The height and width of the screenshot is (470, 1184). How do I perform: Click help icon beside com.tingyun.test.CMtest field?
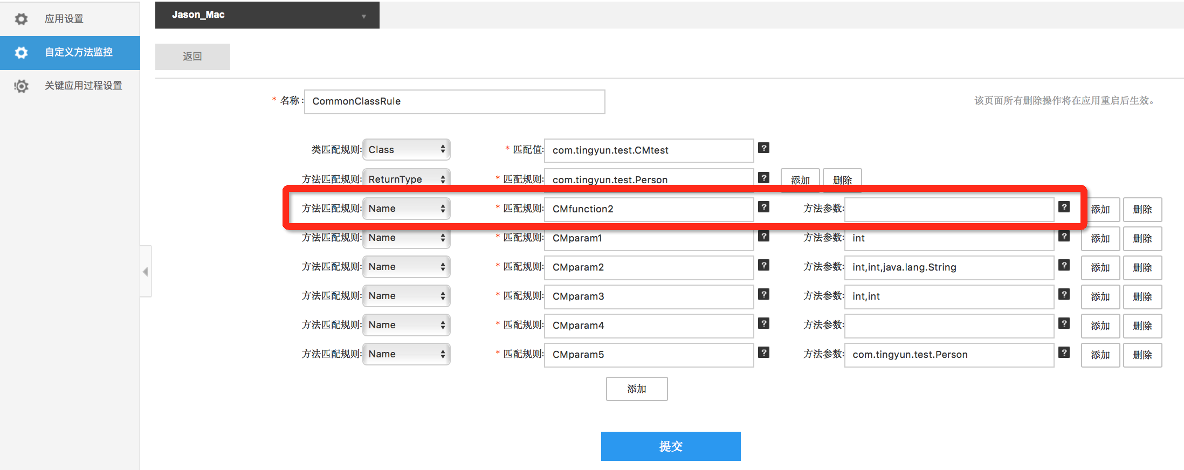[x=763, y=148]
